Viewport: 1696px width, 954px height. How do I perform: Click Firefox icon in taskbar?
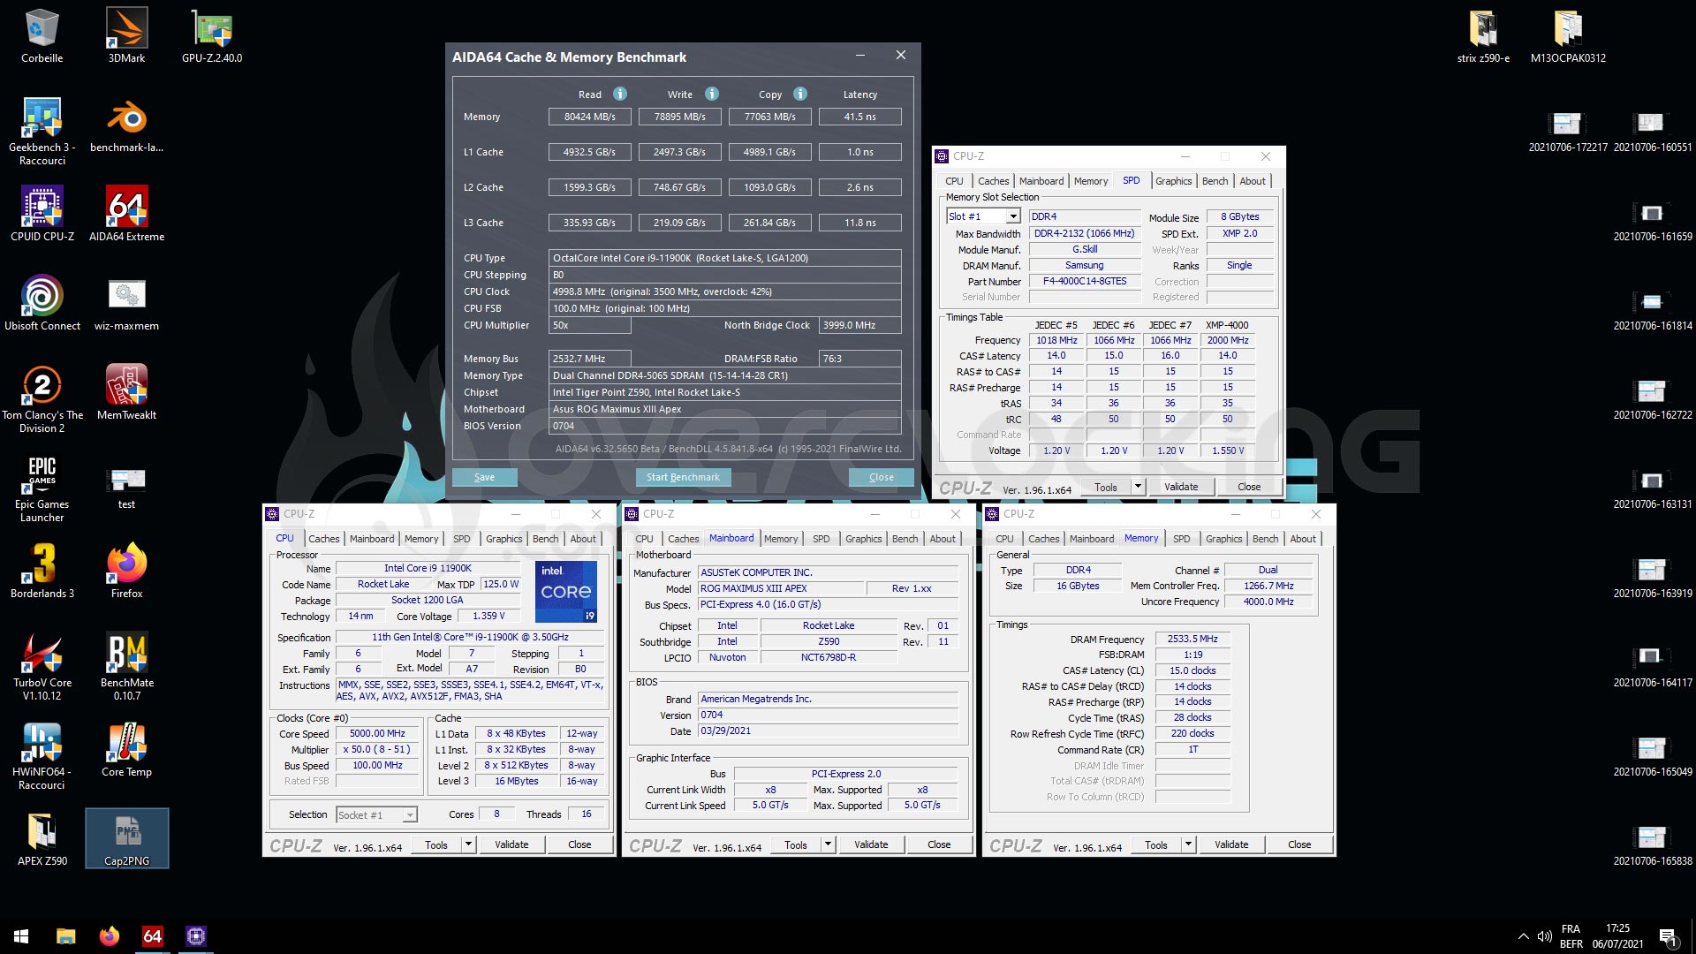[110, 936]
